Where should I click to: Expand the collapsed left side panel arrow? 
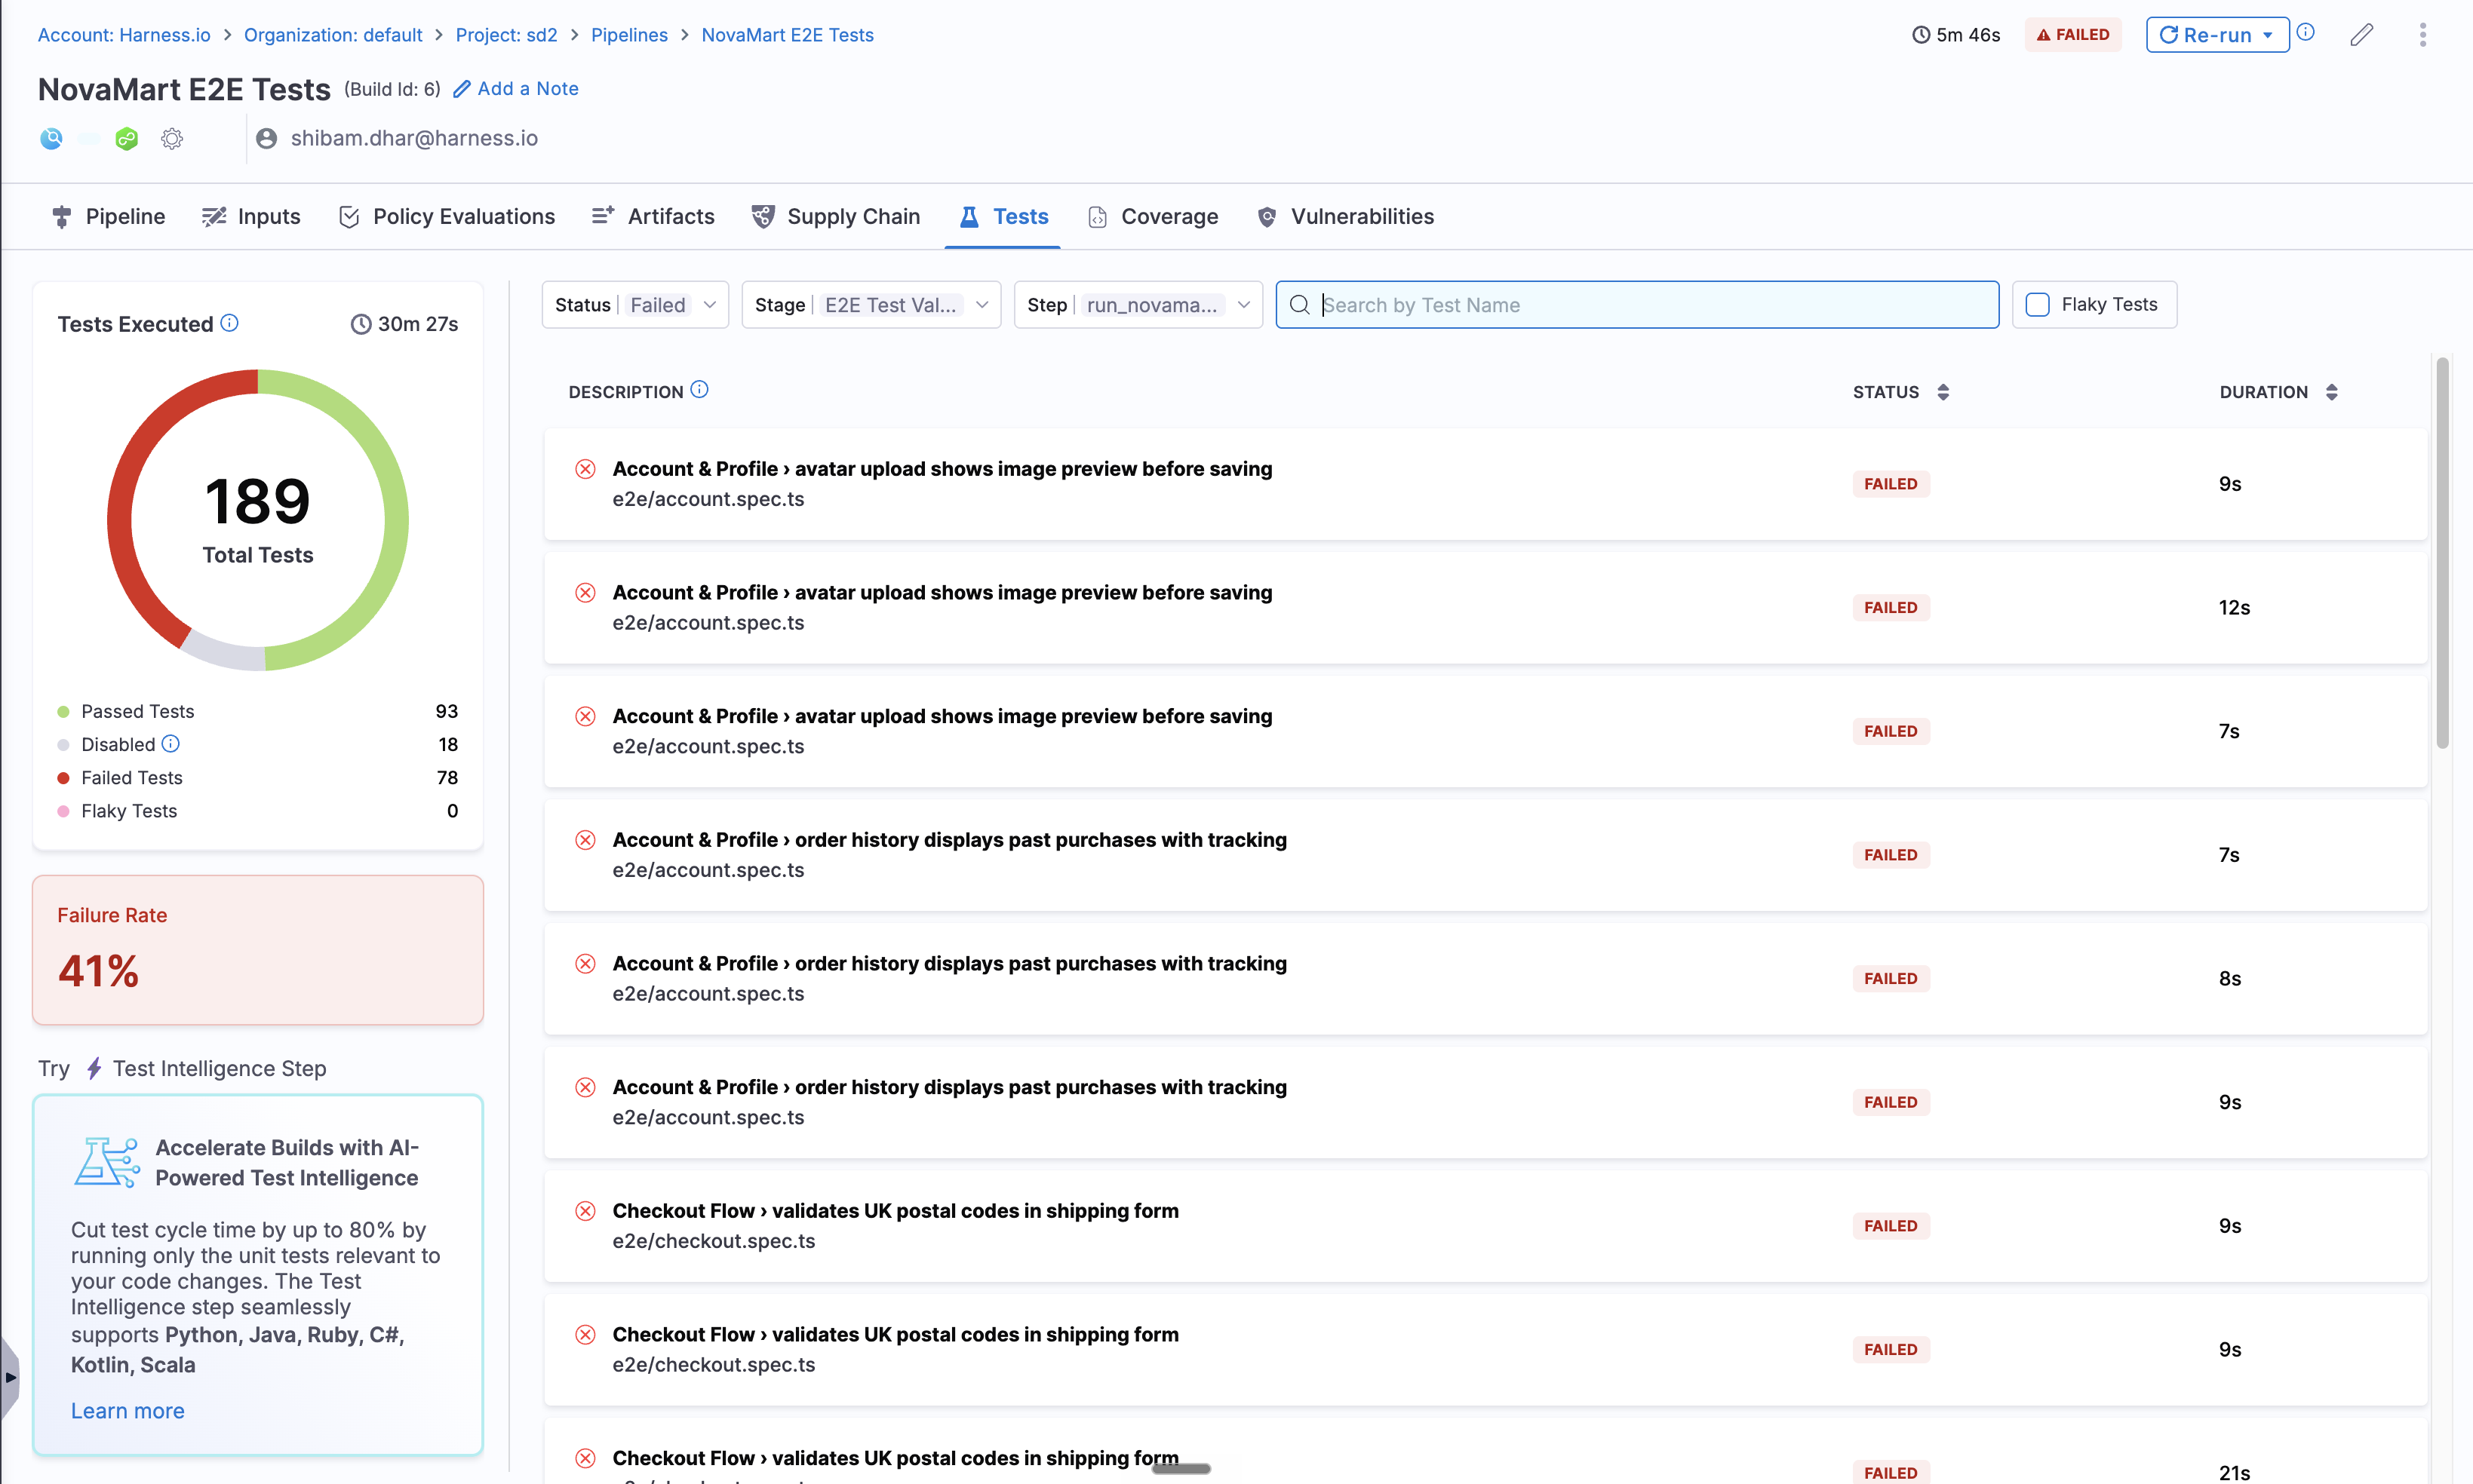pyautogui.click(x=9, y=1377)
